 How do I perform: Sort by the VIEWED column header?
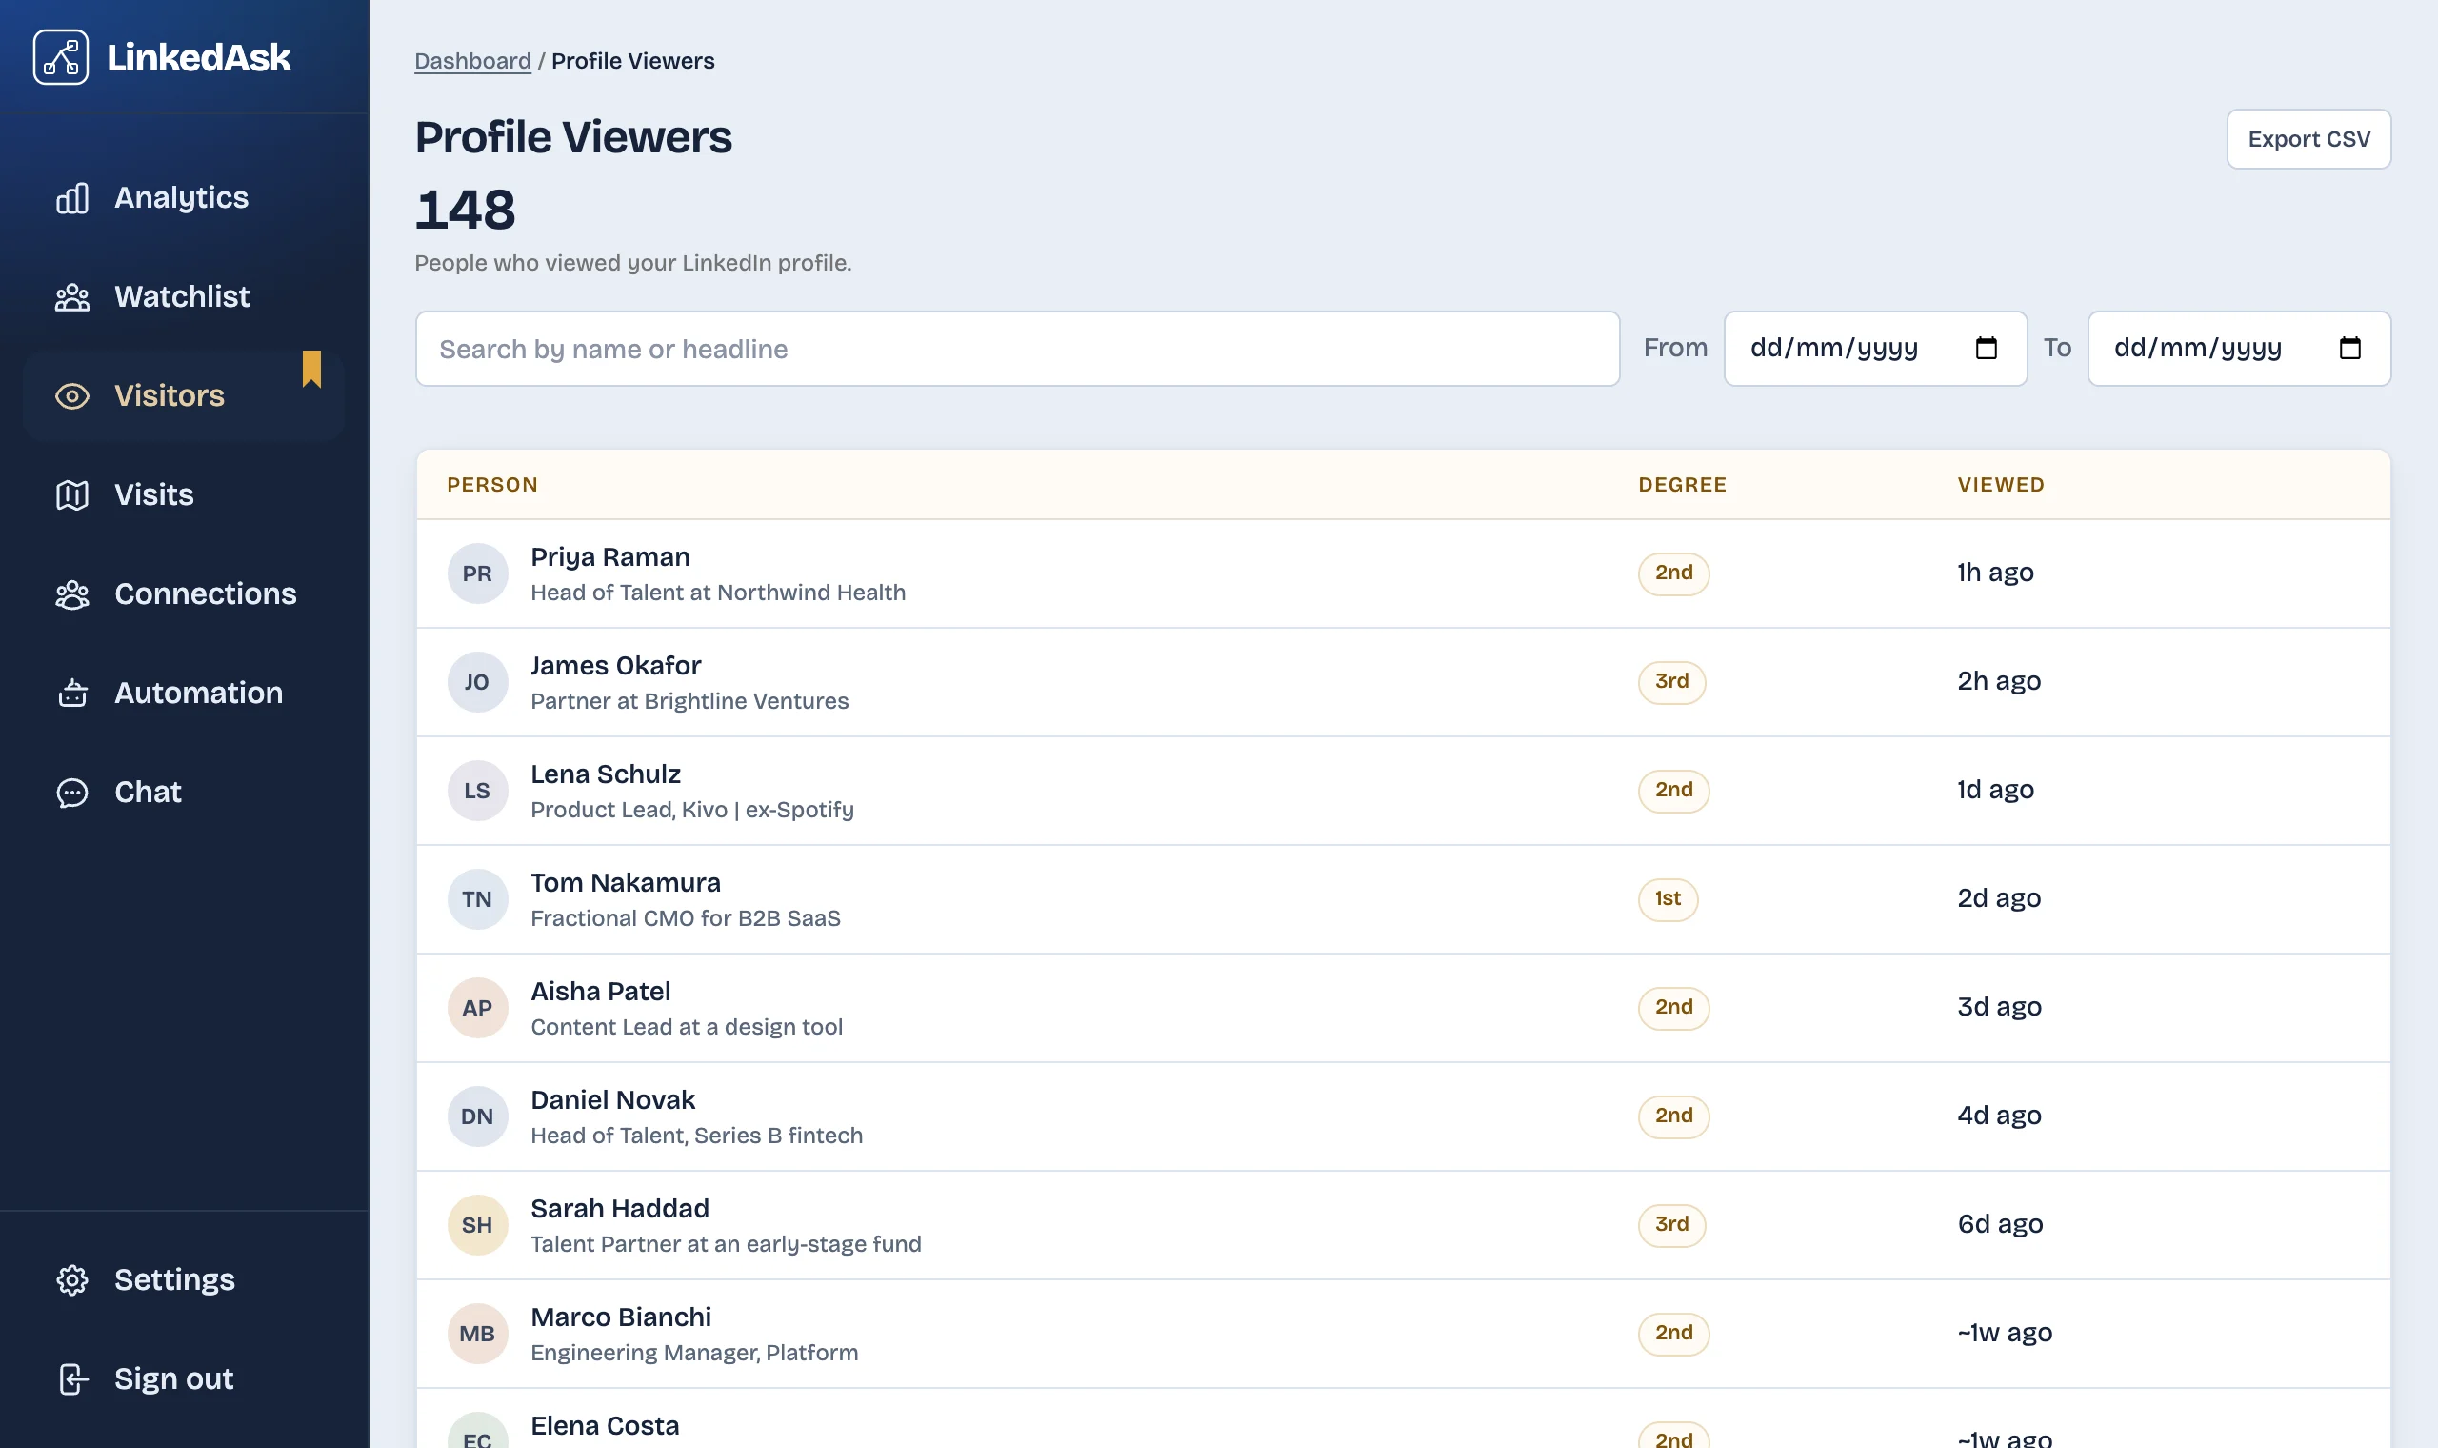(x=2001, y=485)
